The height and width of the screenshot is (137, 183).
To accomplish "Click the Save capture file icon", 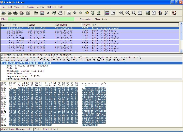I will [x=42, y=13].
